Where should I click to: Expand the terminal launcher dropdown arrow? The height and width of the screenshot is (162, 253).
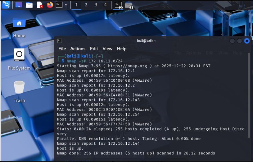tap(66, 5)
